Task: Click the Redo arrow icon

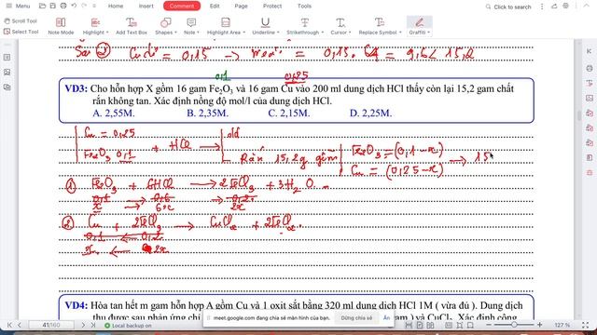Action: [84, 7]
